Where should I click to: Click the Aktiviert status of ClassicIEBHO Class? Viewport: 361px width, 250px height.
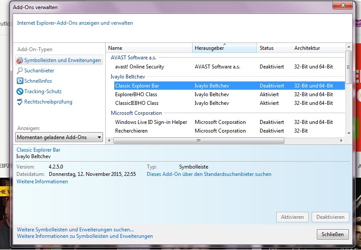[269, 103]
